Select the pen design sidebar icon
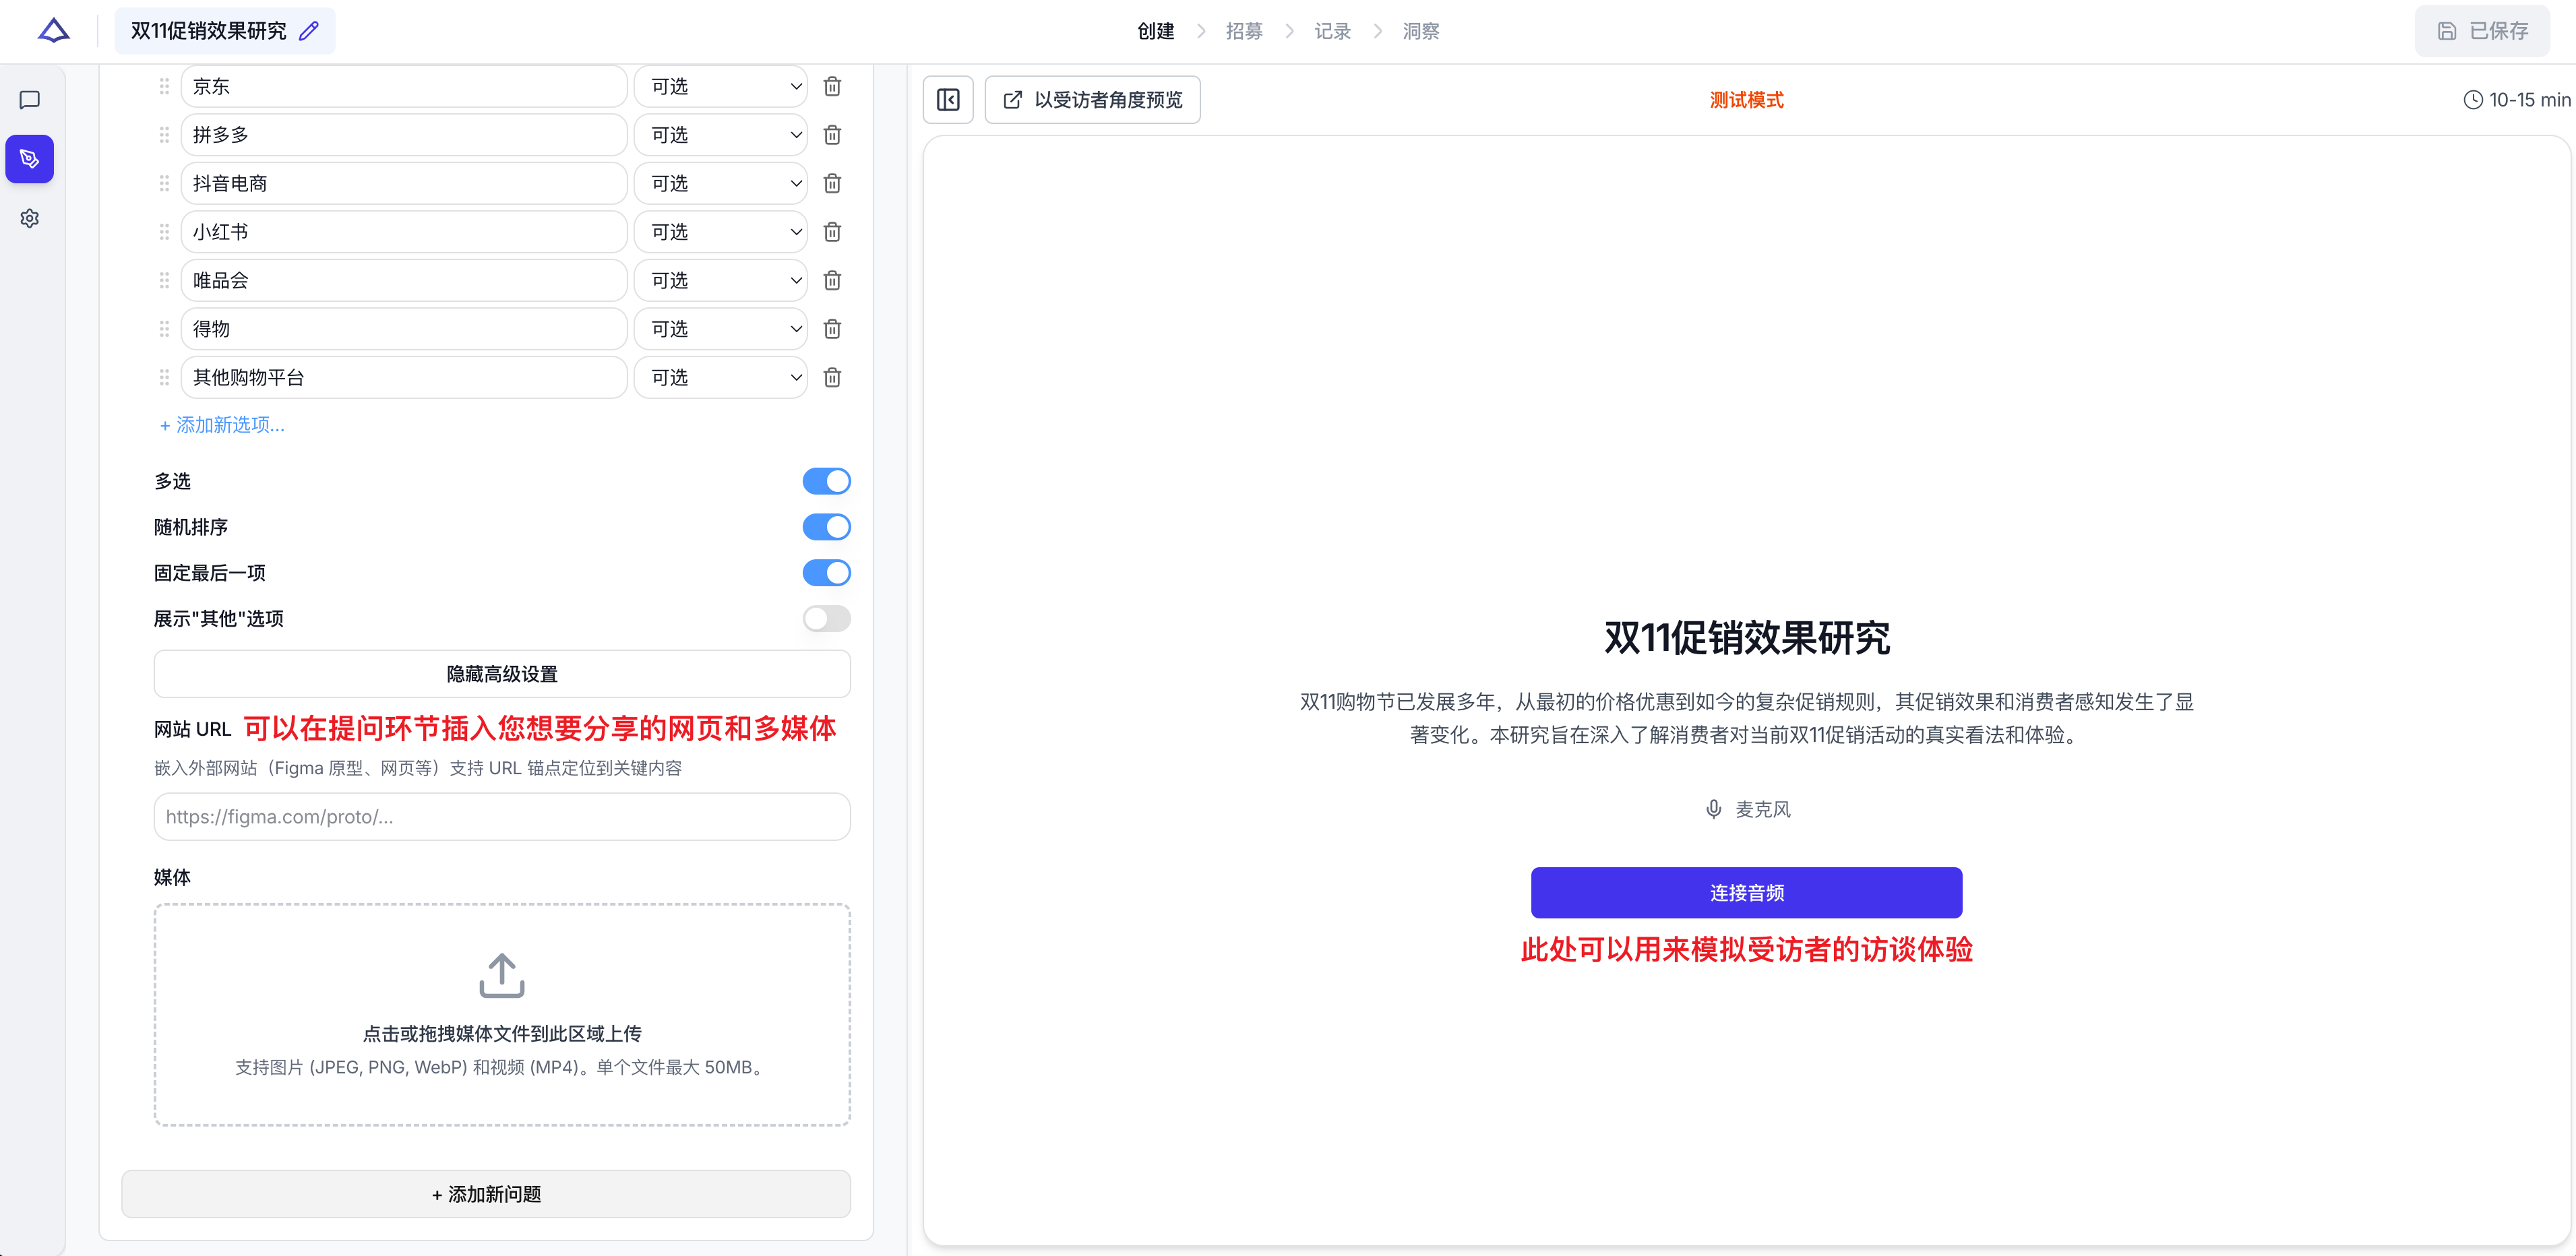2576x1256 pixels. 30,159
